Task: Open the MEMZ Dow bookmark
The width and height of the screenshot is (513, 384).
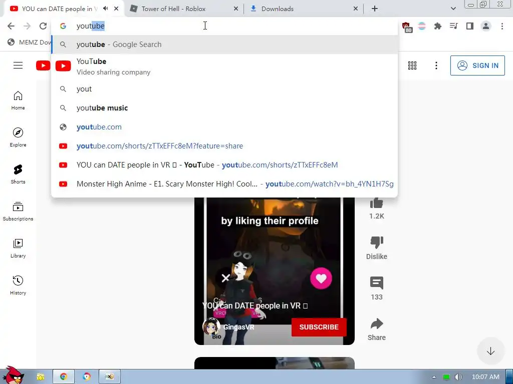Action: point(29,42)
